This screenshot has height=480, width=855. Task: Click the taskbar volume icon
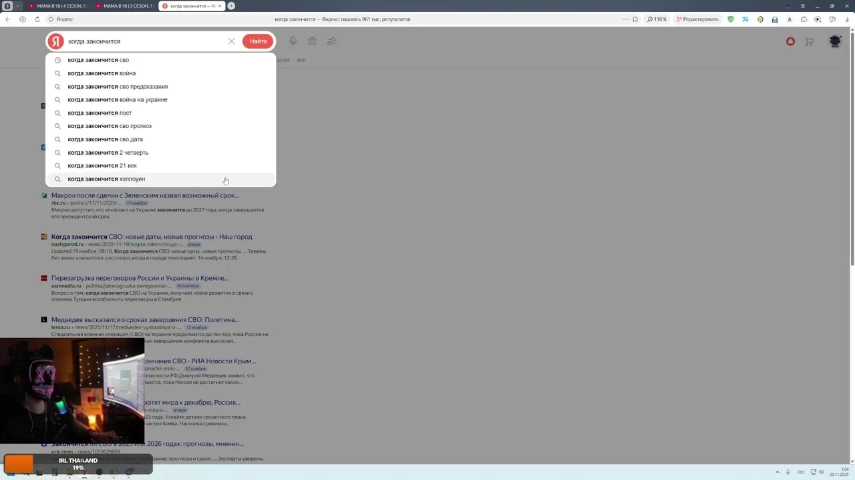[x=822, y=472]
